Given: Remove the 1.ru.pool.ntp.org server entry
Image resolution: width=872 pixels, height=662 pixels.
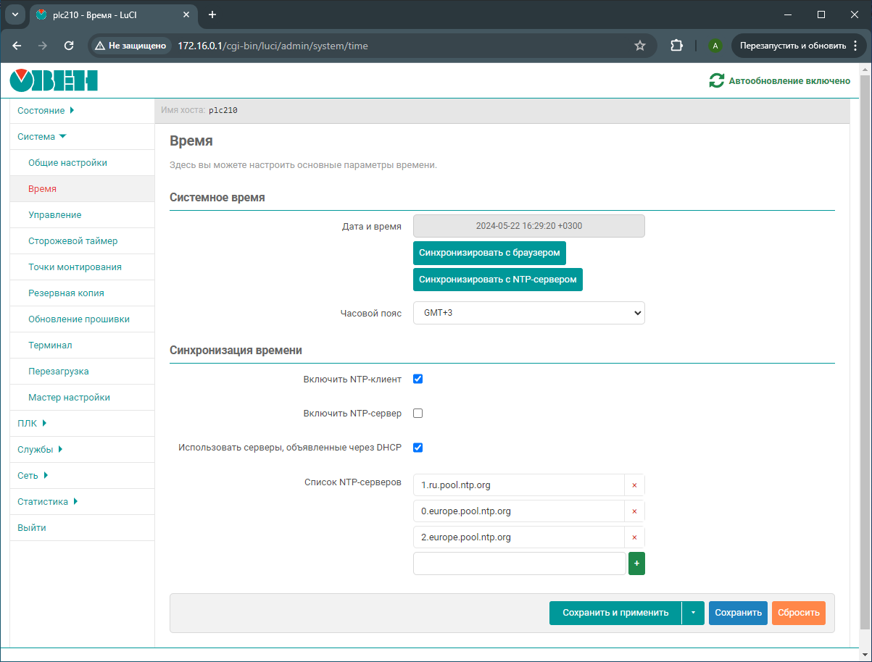Looking at the screenshot, I should tap(634, 485).
